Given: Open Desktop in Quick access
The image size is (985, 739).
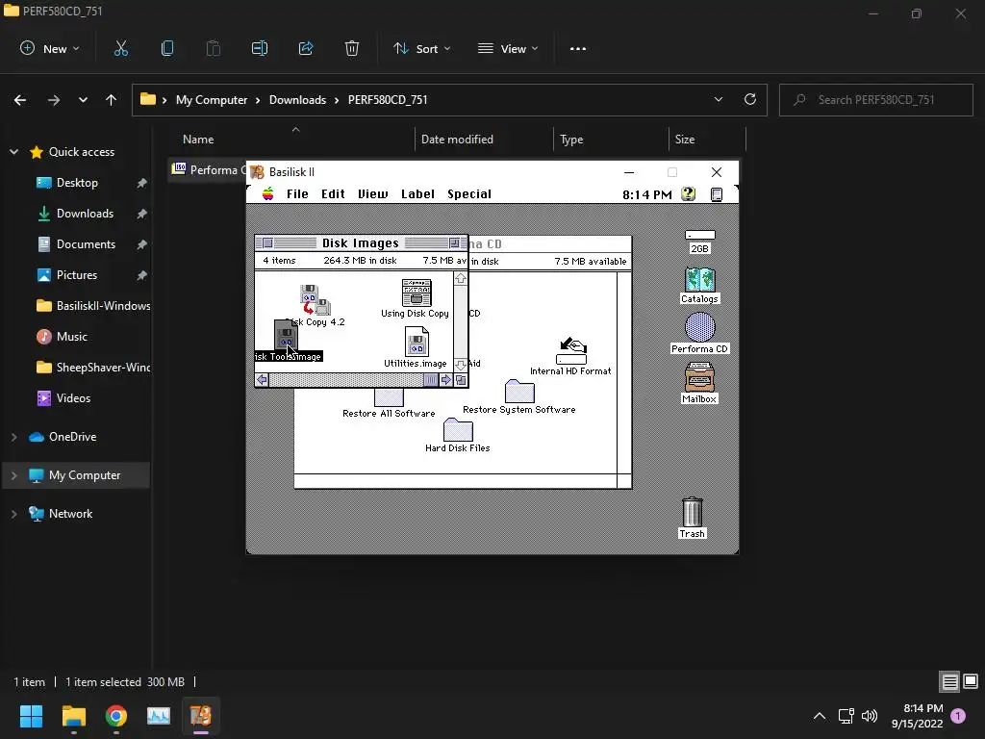Looking at the screenshot, I should (x=77, y=183).
